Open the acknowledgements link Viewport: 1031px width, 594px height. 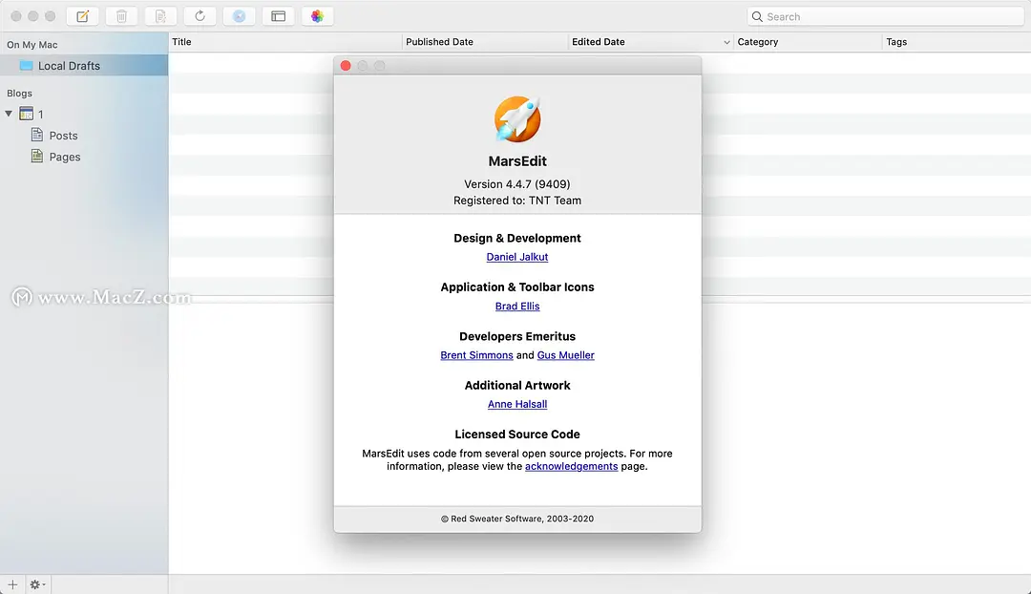(572, 466)
